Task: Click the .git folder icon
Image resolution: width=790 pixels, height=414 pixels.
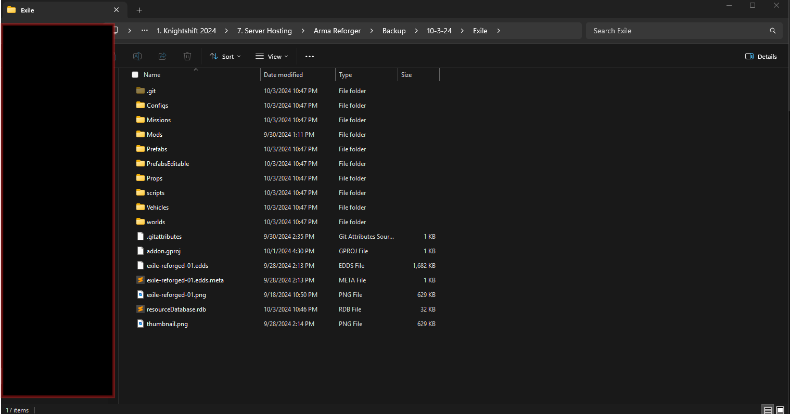Action: pos(140,90)
